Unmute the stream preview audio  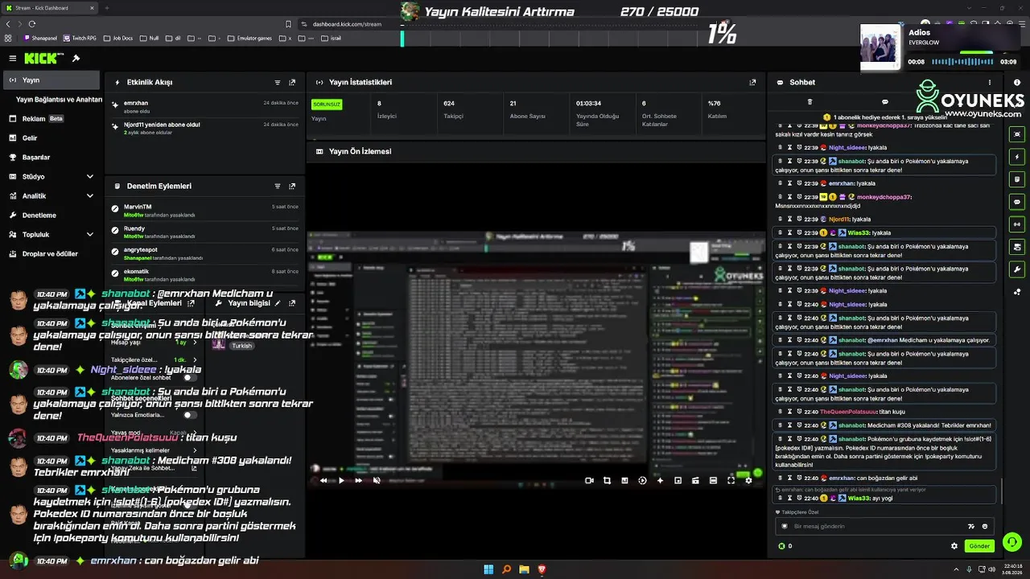377,480
